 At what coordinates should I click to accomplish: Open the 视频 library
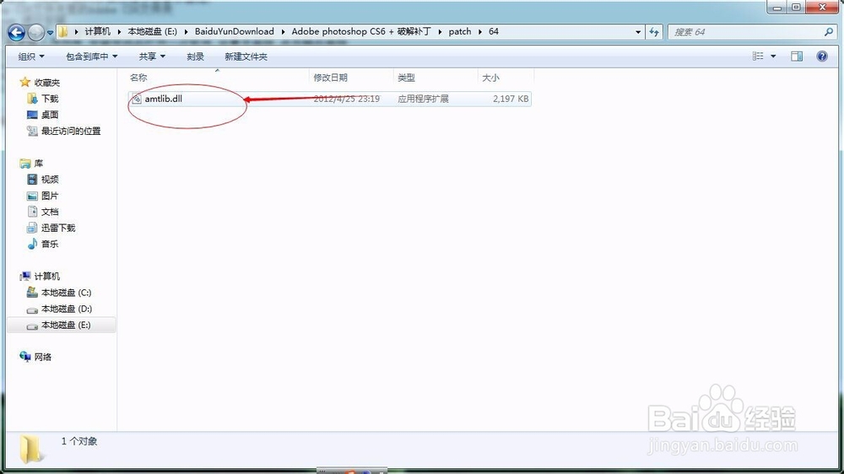(50, 179)
